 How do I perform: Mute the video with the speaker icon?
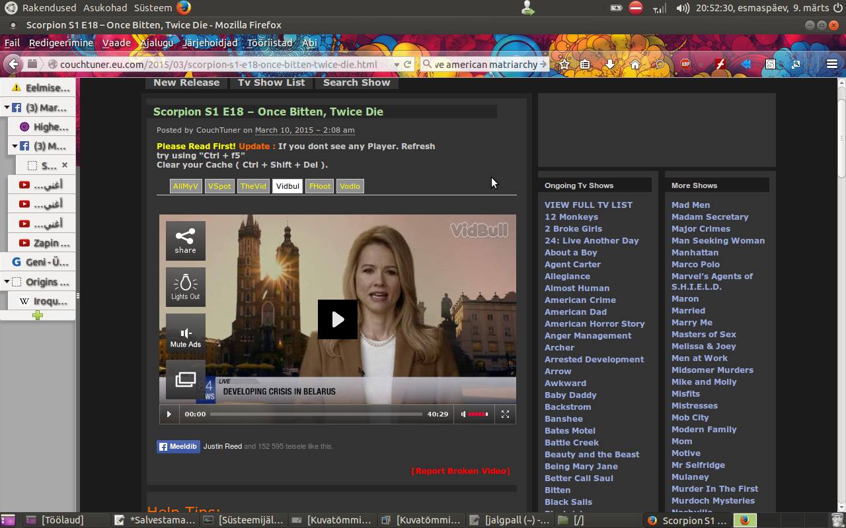click(x=463, y=414)
